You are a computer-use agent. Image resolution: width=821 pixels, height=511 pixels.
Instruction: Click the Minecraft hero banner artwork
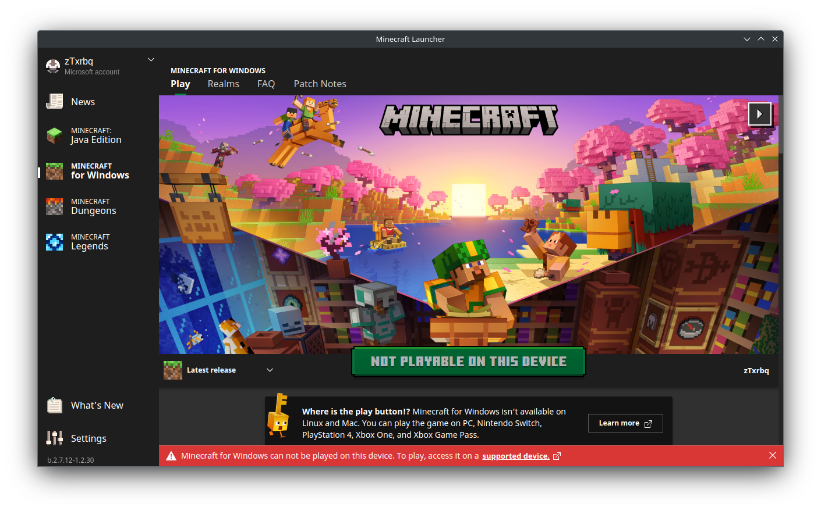(x=469, y=224)
